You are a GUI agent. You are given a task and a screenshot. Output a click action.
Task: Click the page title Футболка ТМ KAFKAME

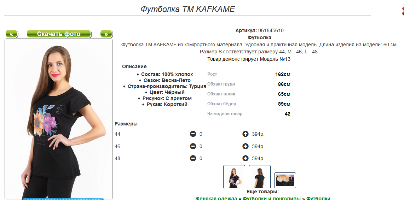pos(187,9)
